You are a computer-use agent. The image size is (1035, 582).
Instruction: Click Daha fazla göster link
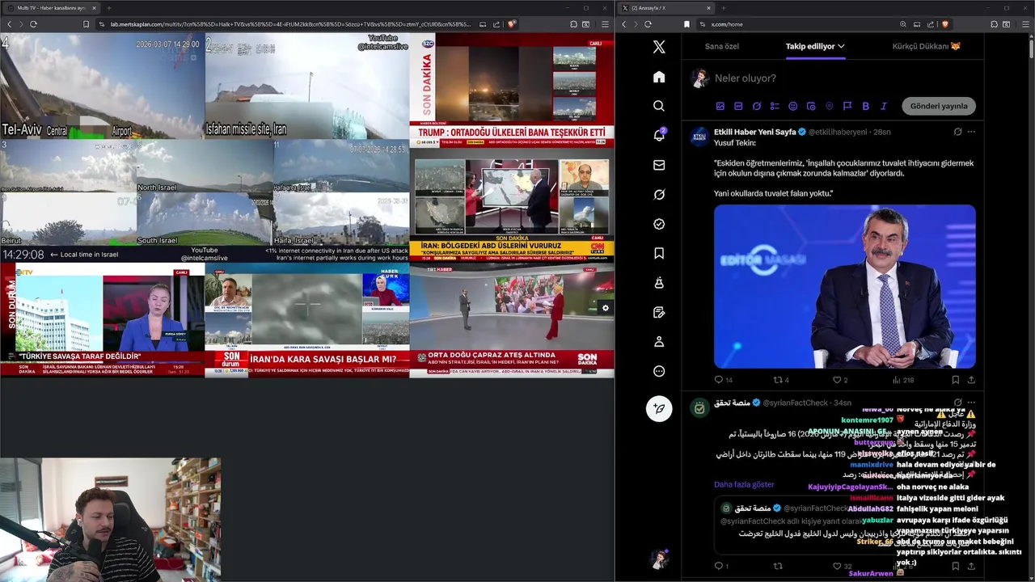744,484
